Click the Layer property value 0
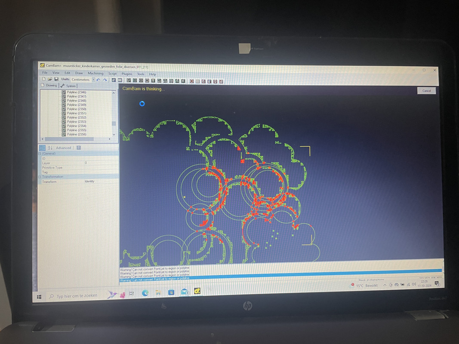This screenshot has width=459, height=344. click(86, 163)
